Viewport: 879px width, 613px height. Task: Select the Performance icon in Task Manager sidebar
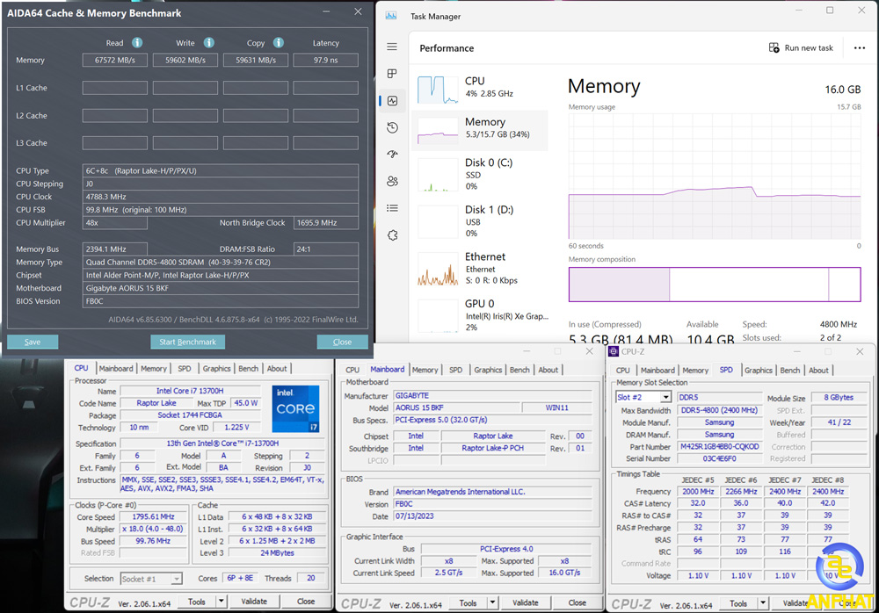coord(392,101)
